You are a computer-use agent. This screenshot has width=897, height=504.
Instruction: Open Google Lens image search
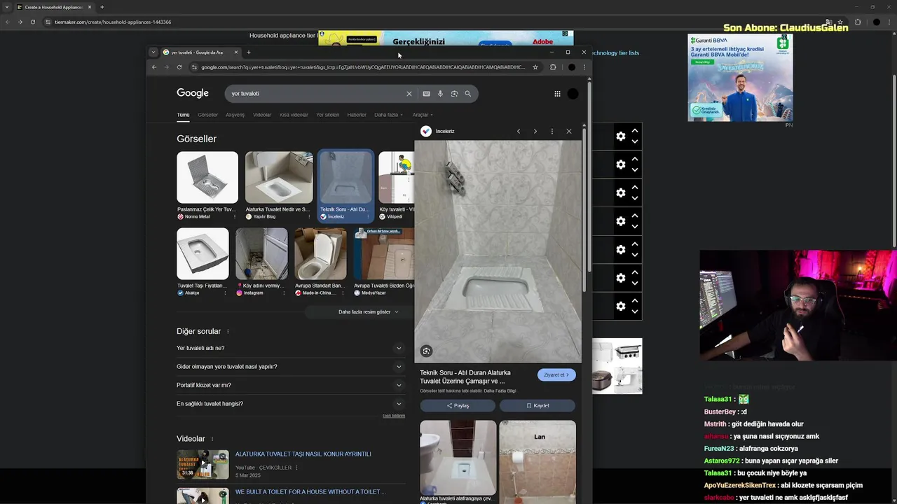pos(454,94)
